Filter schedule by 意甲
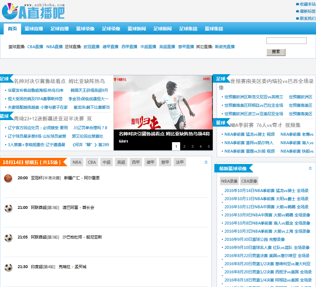The image size is (316, 287). (165, 162)
